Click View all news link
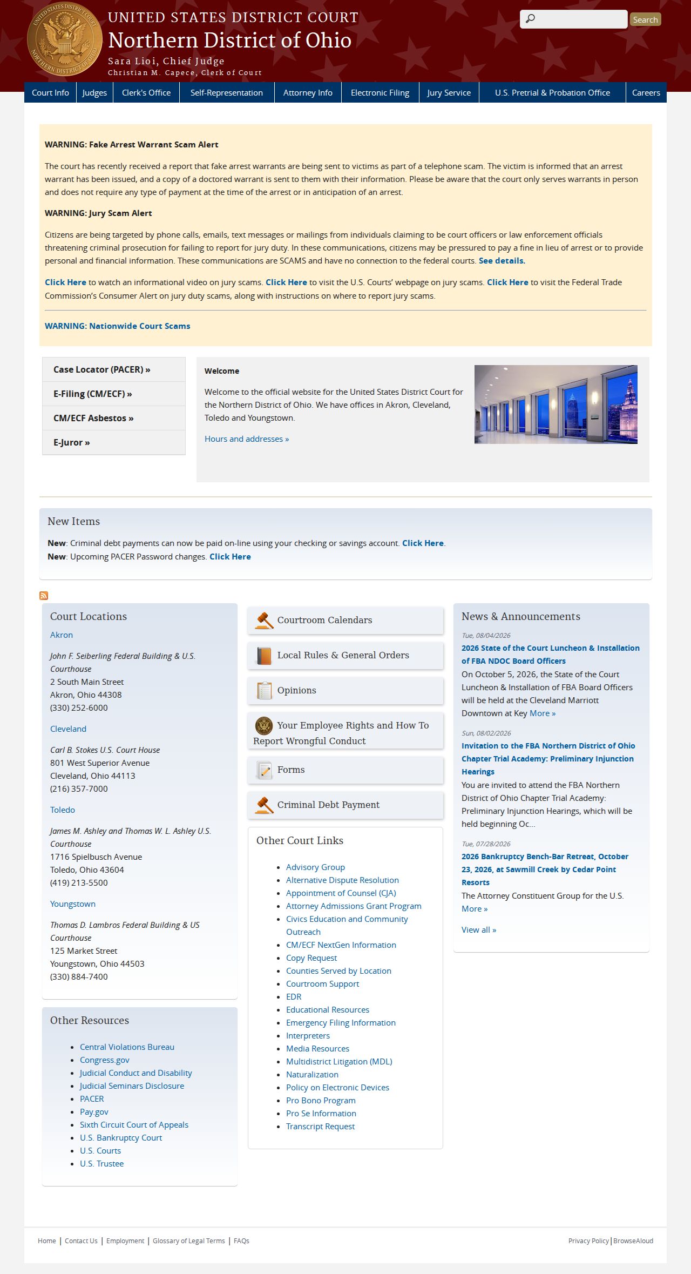 (x=479, y=930)
